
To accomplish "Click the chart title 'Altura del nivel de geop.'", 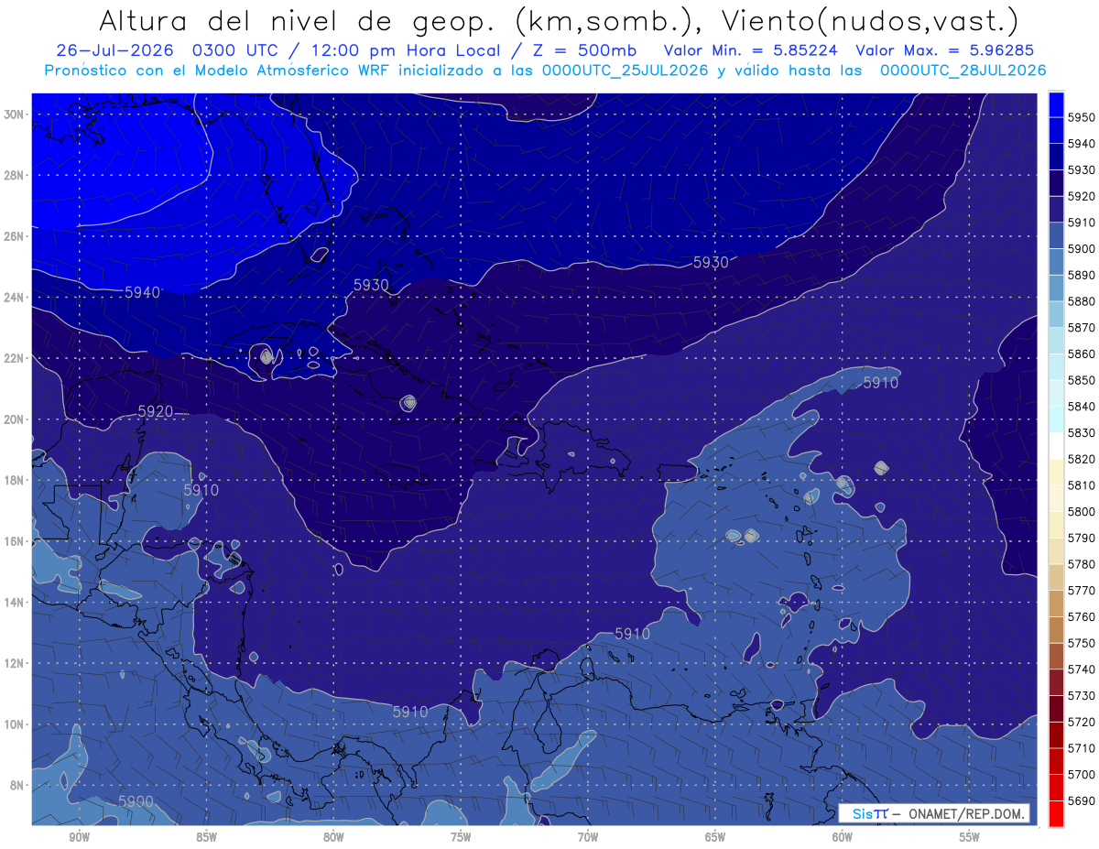I will [x=296, y=20].
